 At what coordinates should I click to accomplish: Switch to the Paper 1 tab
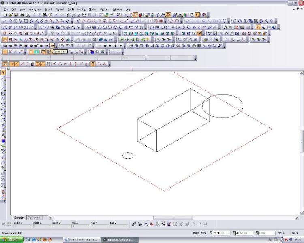click(34, 217)
